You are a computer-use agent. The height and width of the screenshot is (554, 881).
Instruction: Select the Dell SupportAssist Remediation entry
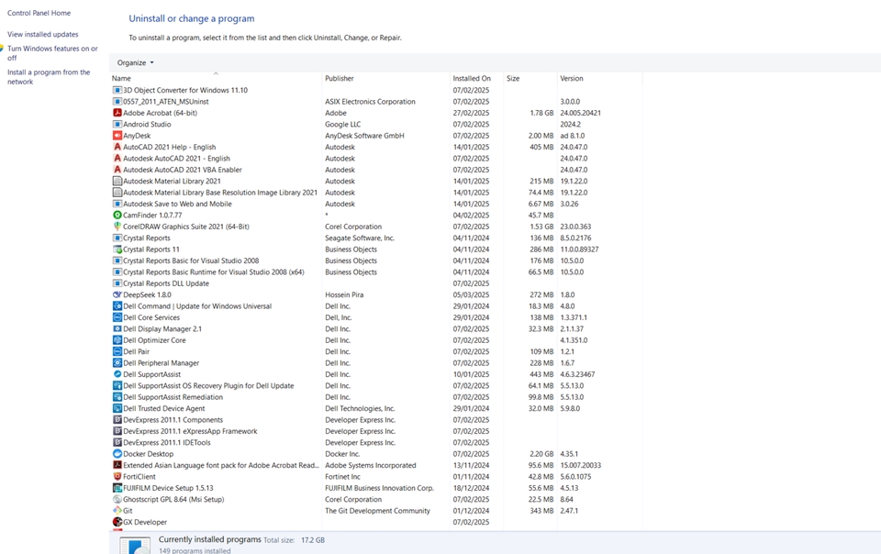tap(173, 397)
